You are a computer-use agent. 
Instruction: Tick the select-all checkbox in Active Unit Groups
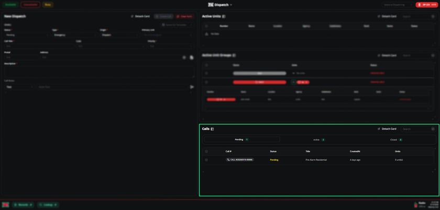(x=206, y=65)
